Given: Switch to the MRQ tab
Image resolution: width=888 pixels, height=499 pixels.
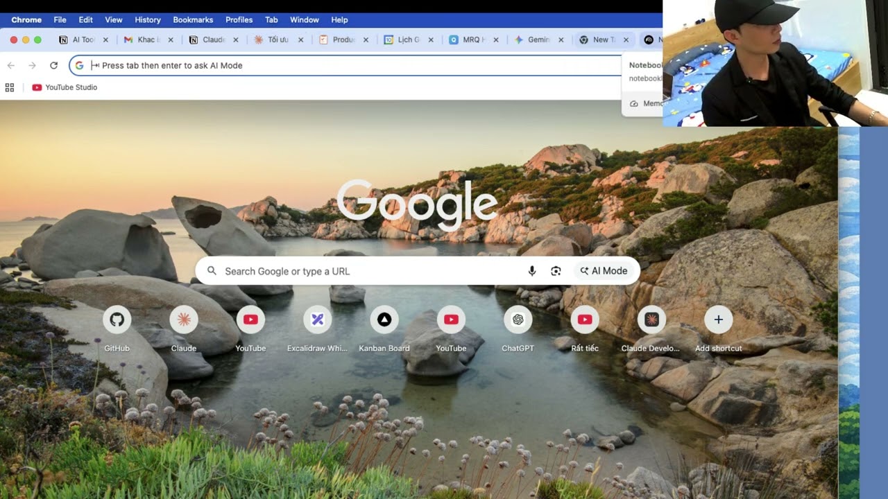Looking at the screenshot, I should 473,40.
